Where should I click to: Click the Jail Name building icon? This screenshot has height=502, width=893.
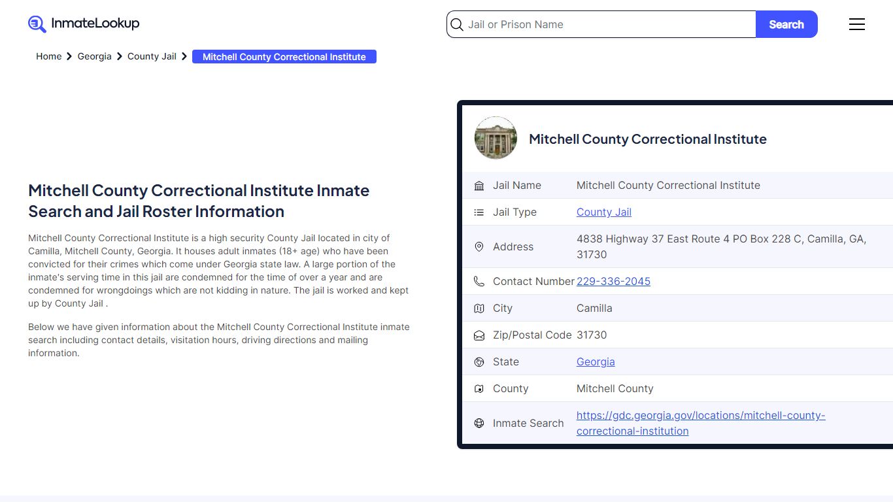point(479,186)
